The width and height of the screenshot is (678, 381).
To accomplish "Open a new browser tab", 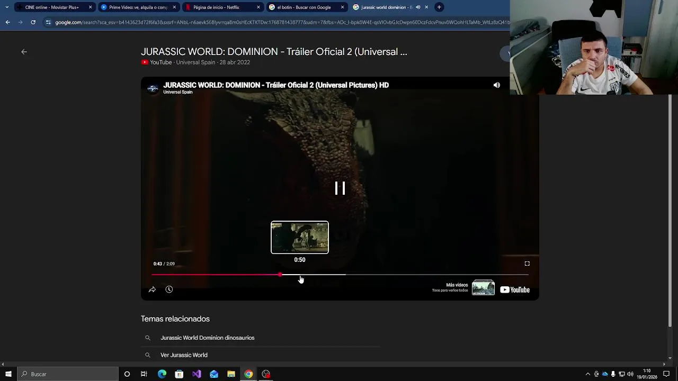I will click(439, 7).
